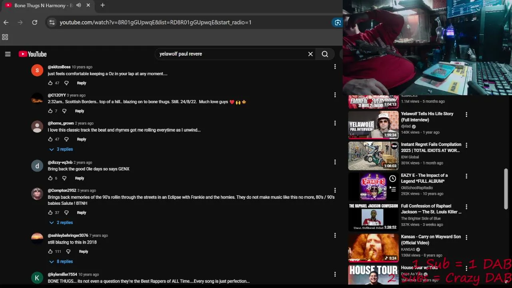The image size is (512, 288).
Task: Open Full Confession of Raphael Jackson title
Action: click(431, 209)
